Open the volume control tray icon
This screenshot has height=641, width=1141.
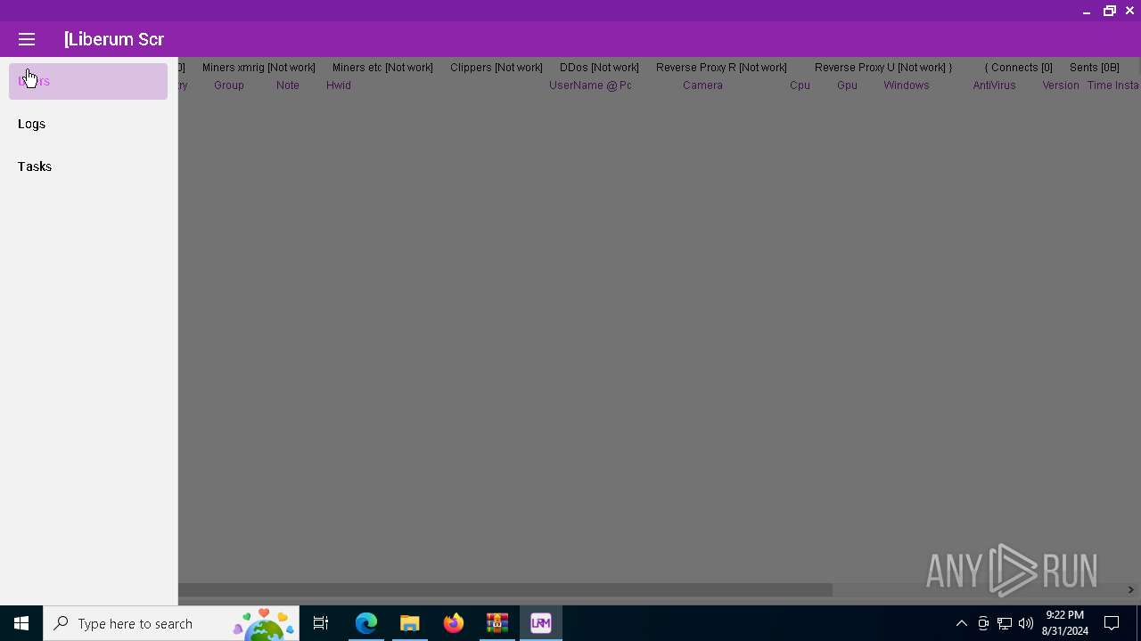1026,623
